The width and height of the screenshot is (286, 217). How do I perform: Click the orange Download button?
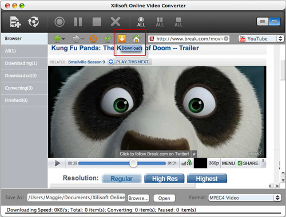pyautogui.click(x=122, y=39)
